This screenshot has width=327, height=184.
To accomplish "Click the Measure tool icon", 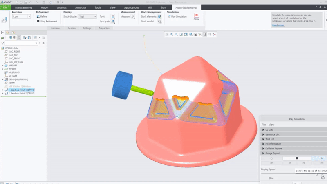I will click(x=133, y=17).
